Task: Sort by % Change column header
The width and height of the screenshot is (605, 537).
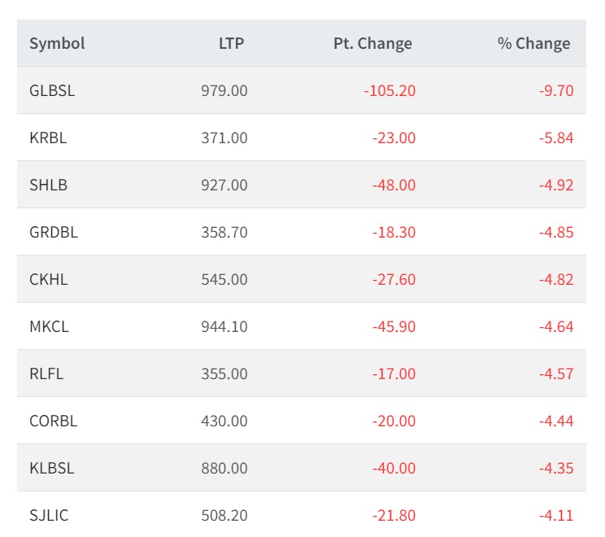Action: click(533, 44)
